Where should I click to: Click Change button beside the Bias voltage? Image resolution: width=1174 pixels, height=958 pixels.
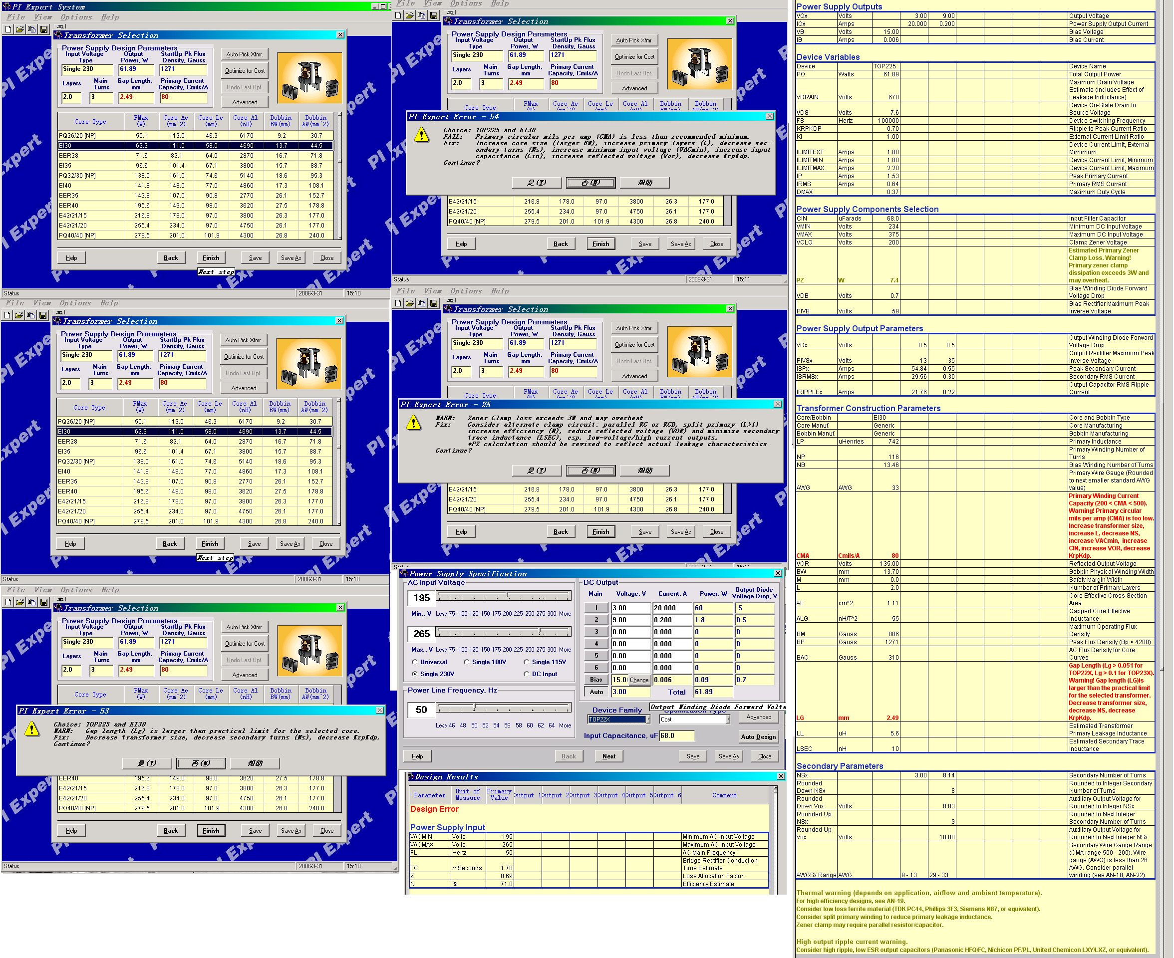[x=639, y=680]
